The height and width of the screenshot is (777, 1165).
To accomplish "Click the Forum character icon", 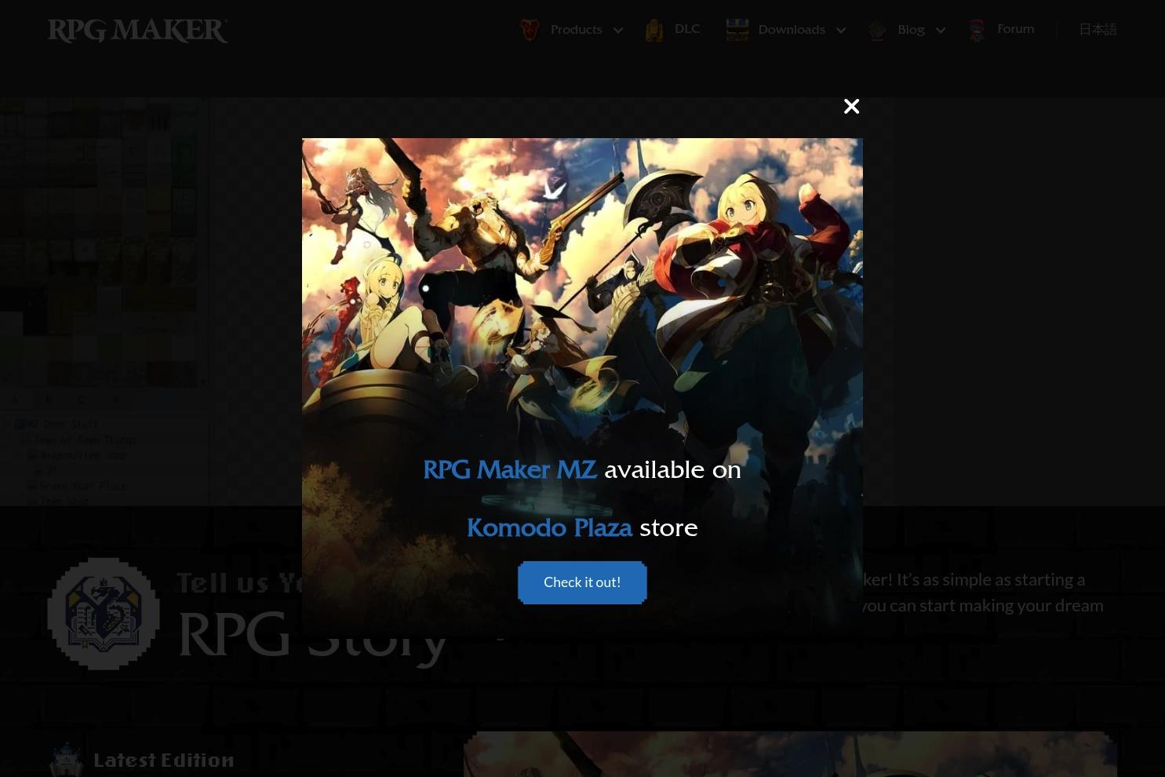I will [977, 30].
